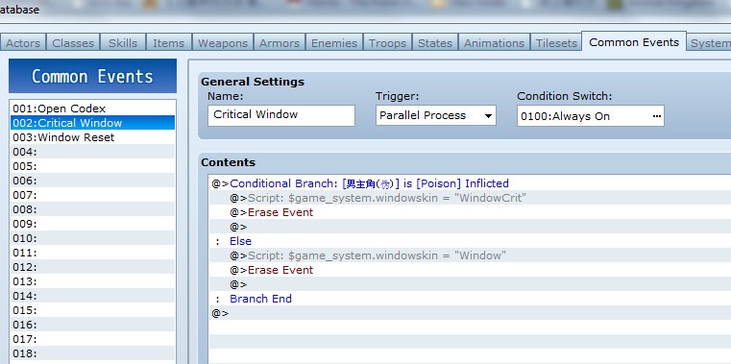Select empty common event slot 011
731x364 pixels.
pos(93,253)
